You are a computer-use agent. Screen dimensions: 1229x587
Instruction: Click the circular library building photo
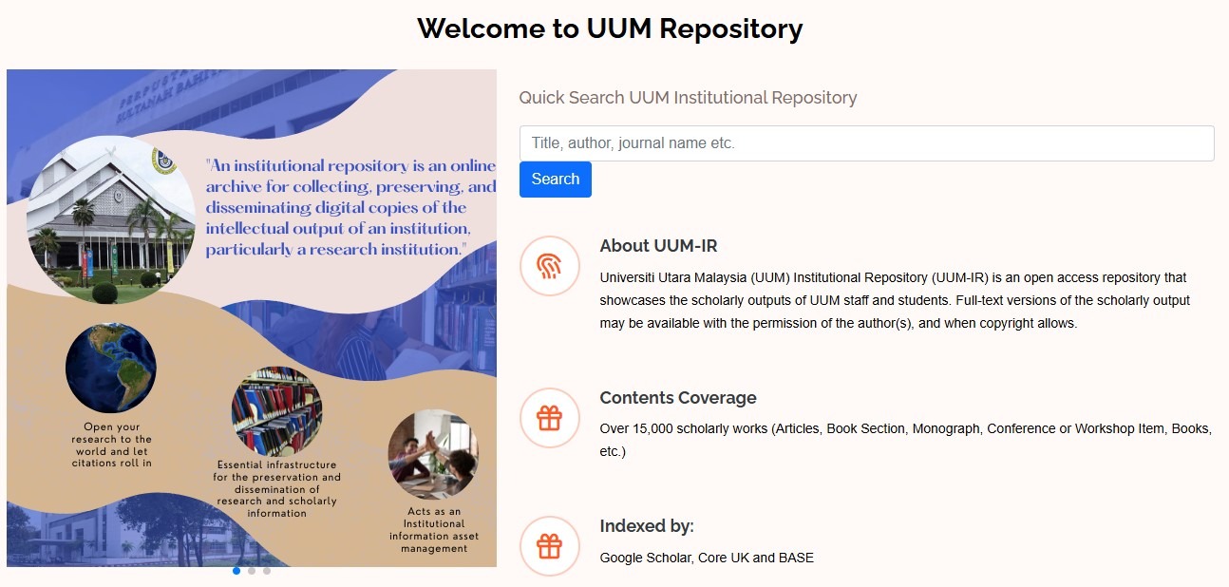pos(109,220)
